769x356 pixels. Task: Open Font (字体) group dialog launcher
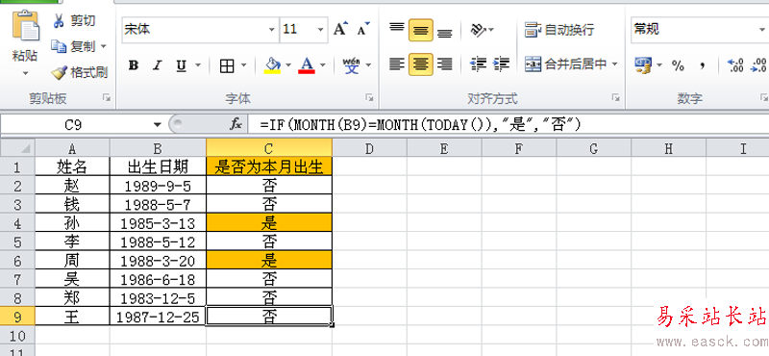point(369,98)
